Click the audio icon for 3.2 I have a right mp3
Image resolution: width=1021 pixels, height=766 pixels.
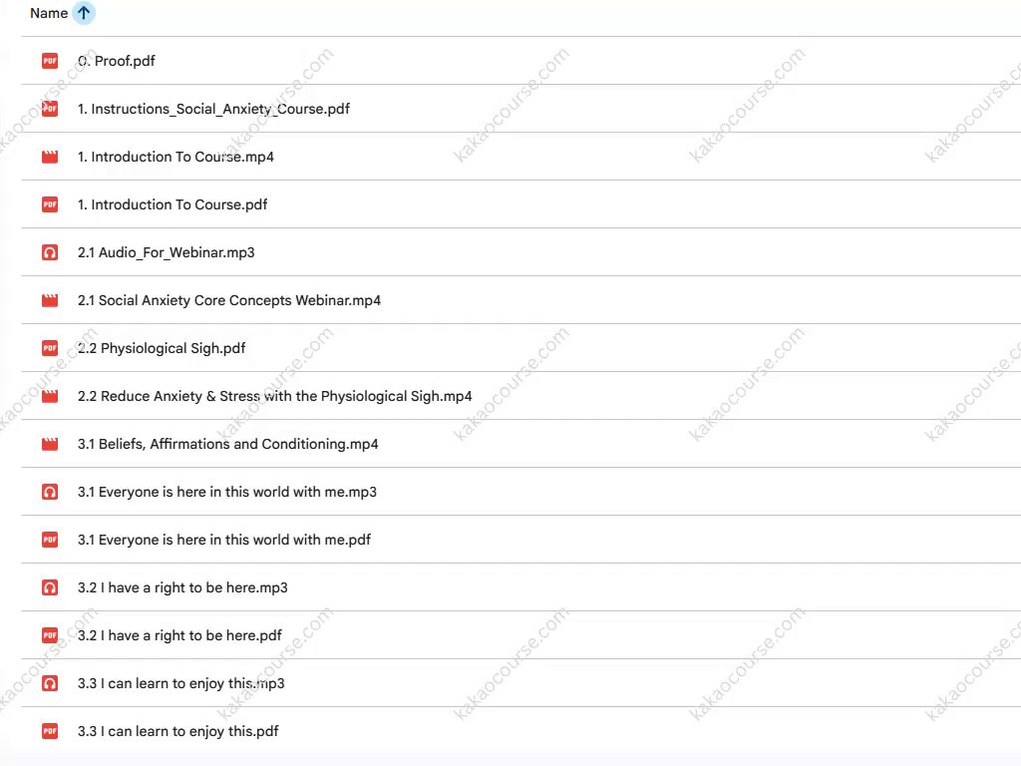click(x=50, y=587)
